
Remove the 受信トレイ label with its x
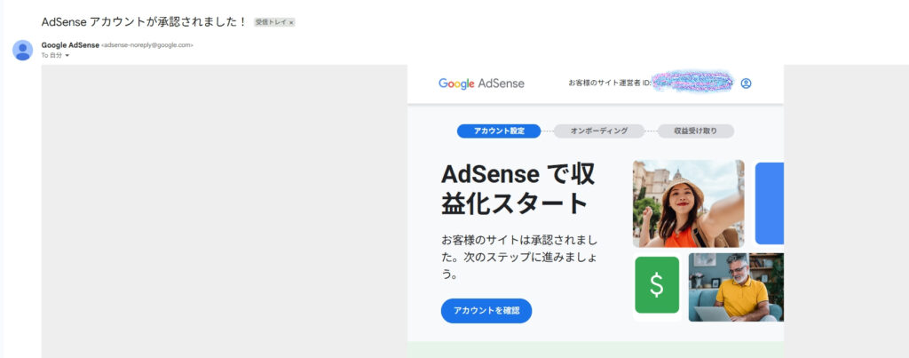291,22
